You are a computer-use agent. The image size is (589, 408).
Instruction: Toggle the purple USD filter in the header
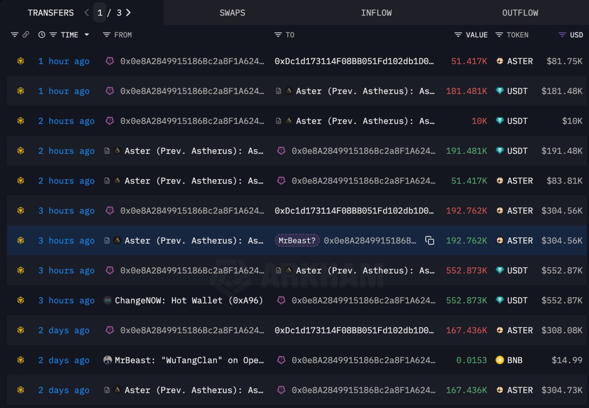tap(562, 35)
